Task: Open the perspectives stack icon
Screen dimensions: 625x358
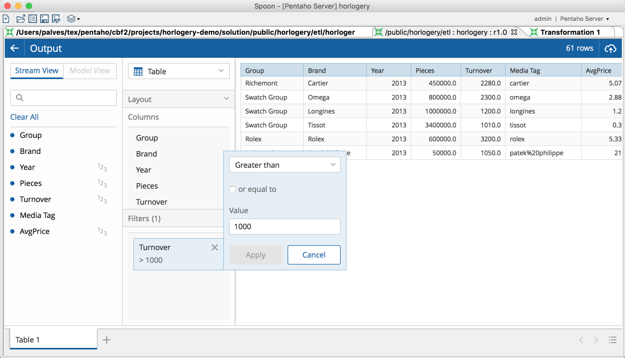Action: point(72,18)
